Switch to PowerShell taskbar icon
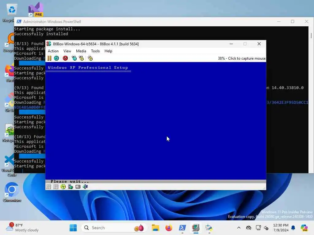Image resolution: width=314 pixels, height=235 pixels. [x=182, y=228]
